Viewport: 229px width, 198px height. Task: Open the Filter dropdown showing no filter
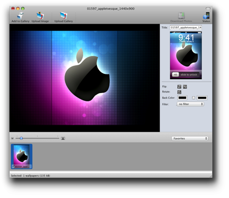(190, 104)
